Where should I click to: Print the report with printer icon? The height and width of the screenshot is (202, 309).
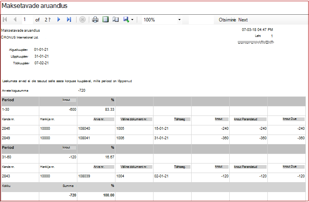(x=95, y=19)
